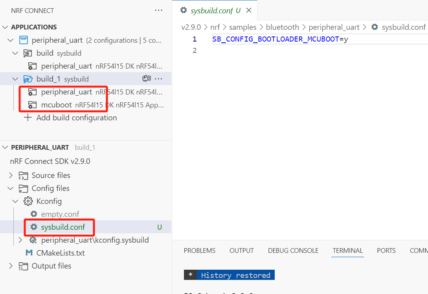This screenshot has width=428, height=294.
Task: Collapse the APPLICATIONS section
Action: 5,27
